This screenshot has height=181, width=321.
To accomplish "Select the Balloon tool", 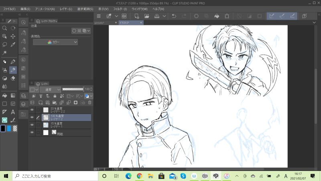I will click(4, 120).
